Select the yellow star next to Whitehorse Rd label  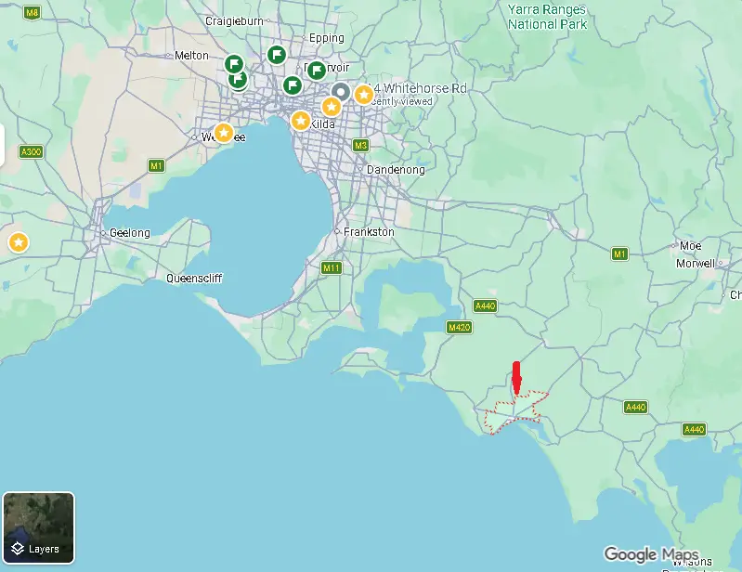364,94
